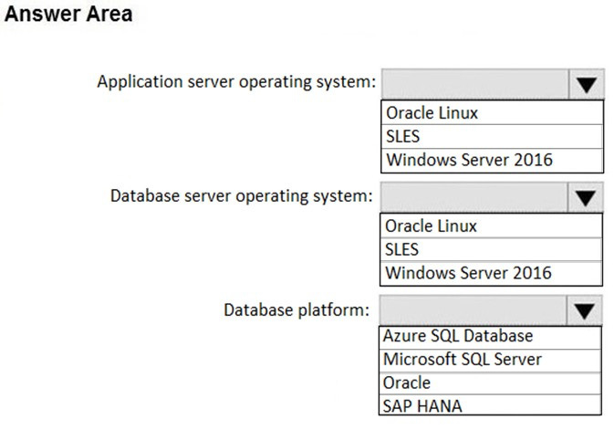614x430 pixels.
Task: Open the Database server operating system dropdown arrow
Action: pyautogui.click(x=586, y=197)
